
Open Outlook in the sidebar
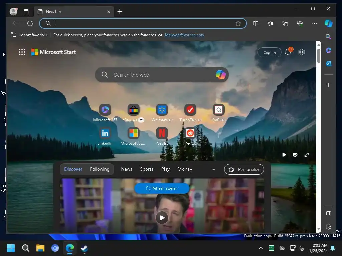click(x=329, y=64)
